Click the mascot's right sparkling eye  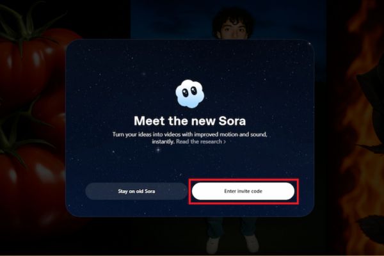click(x=194, y=91)
